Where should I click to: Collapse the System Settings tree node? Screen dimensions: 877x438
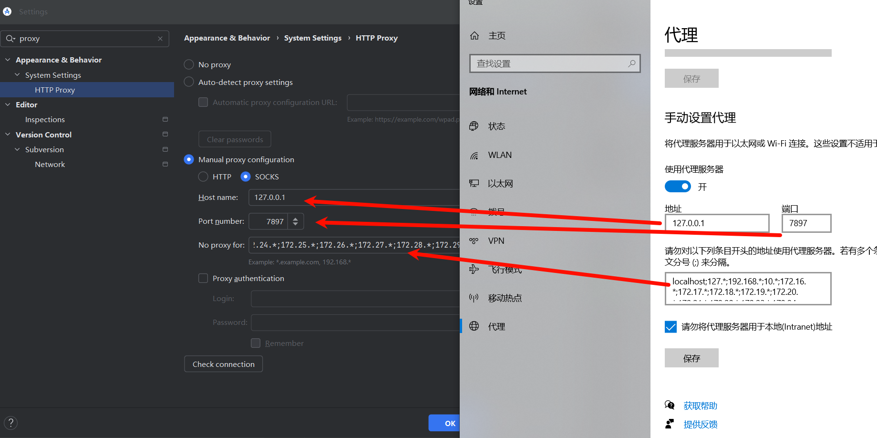[x=17, y=75]
